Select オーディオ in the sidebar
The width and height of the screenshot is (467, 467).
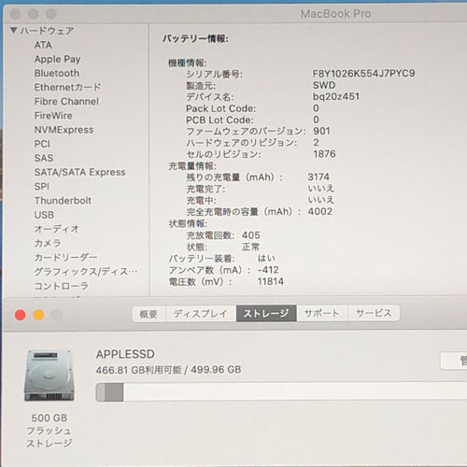point(57,229)
